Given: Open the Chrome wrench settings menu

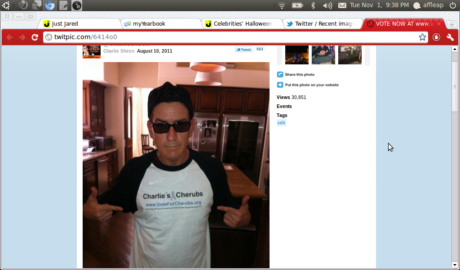Looking at the screenshot, I should (450, 37).
